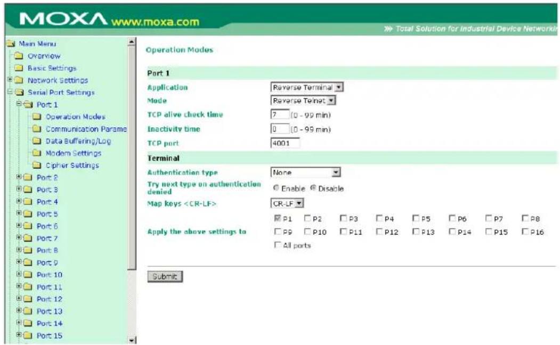Click the Operation Modes folder icon
Screen dimensions: 560x345
point(36,117)
